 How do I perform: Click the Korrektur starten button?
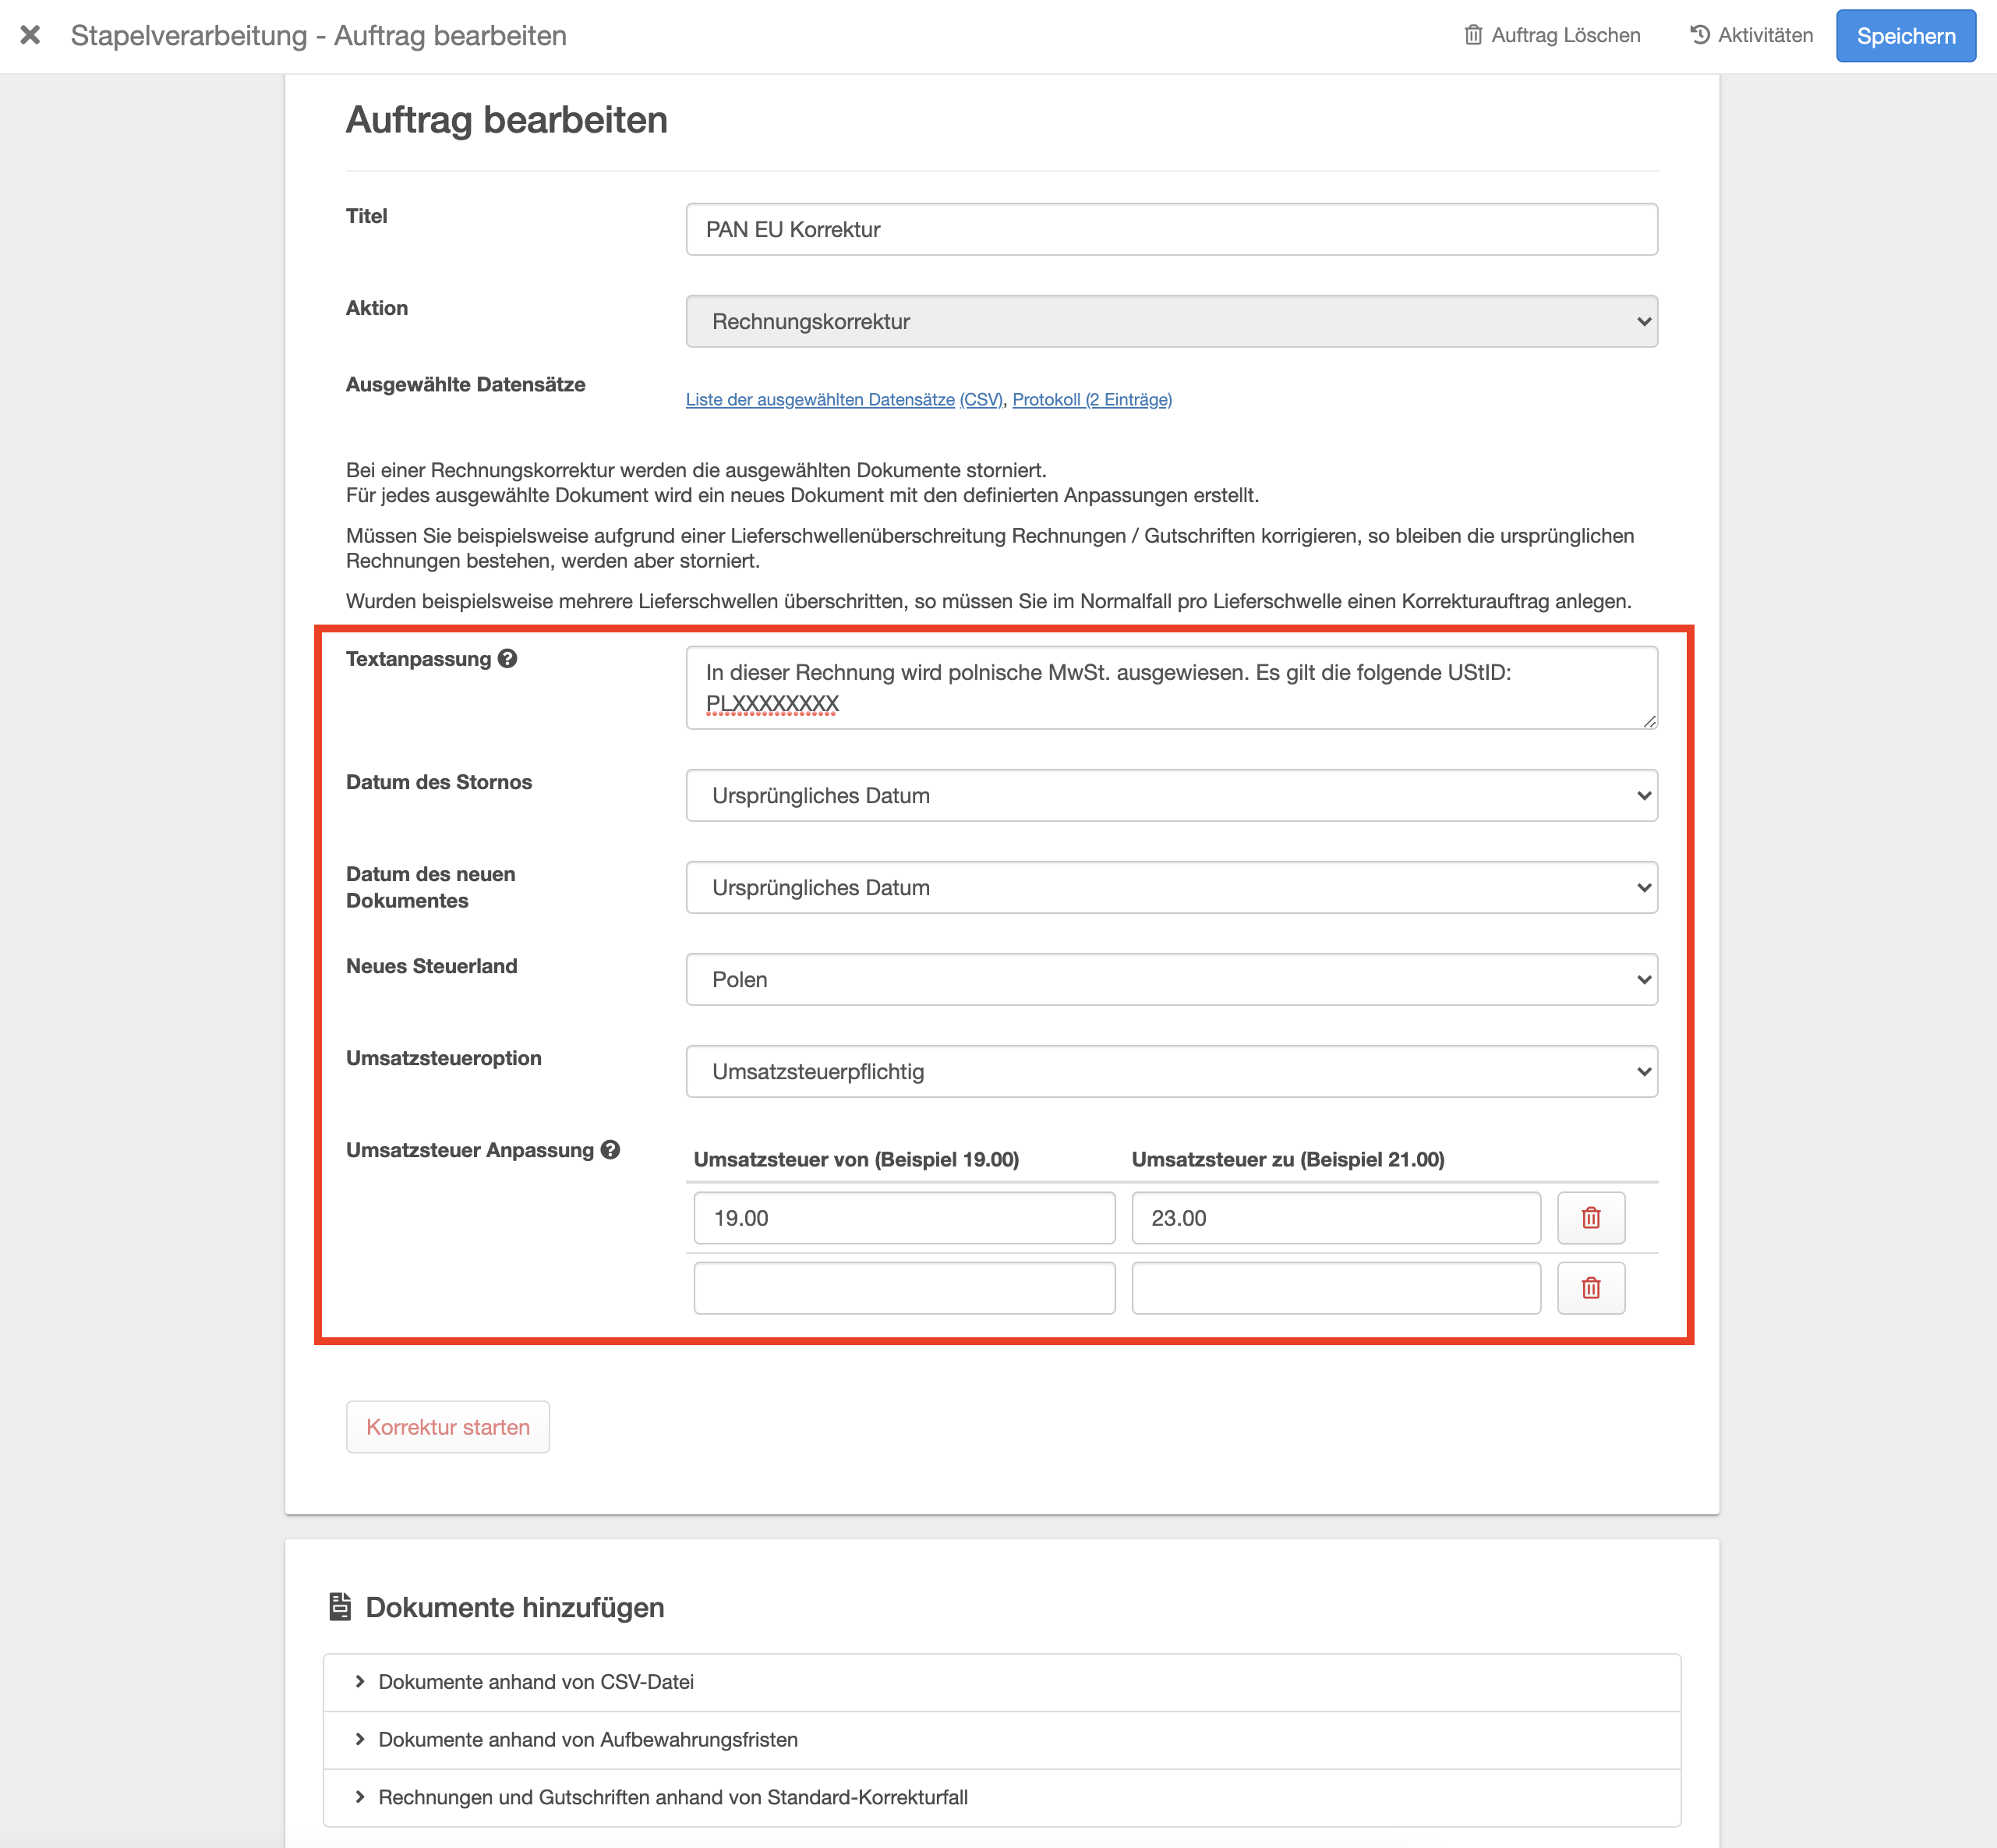(447, 1426)
